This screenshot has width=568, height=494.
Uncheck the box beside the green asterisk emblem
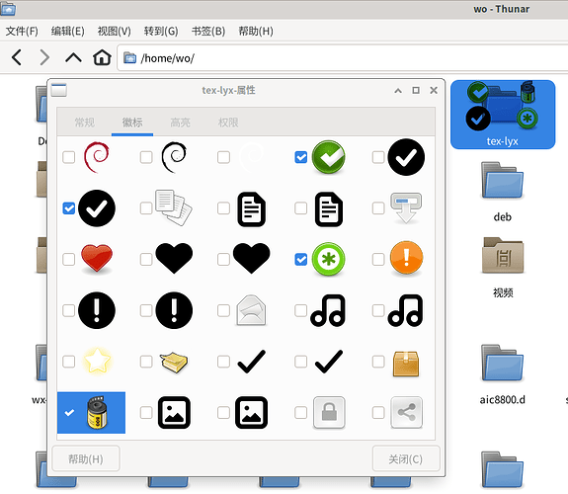click(x=300, y=259)
